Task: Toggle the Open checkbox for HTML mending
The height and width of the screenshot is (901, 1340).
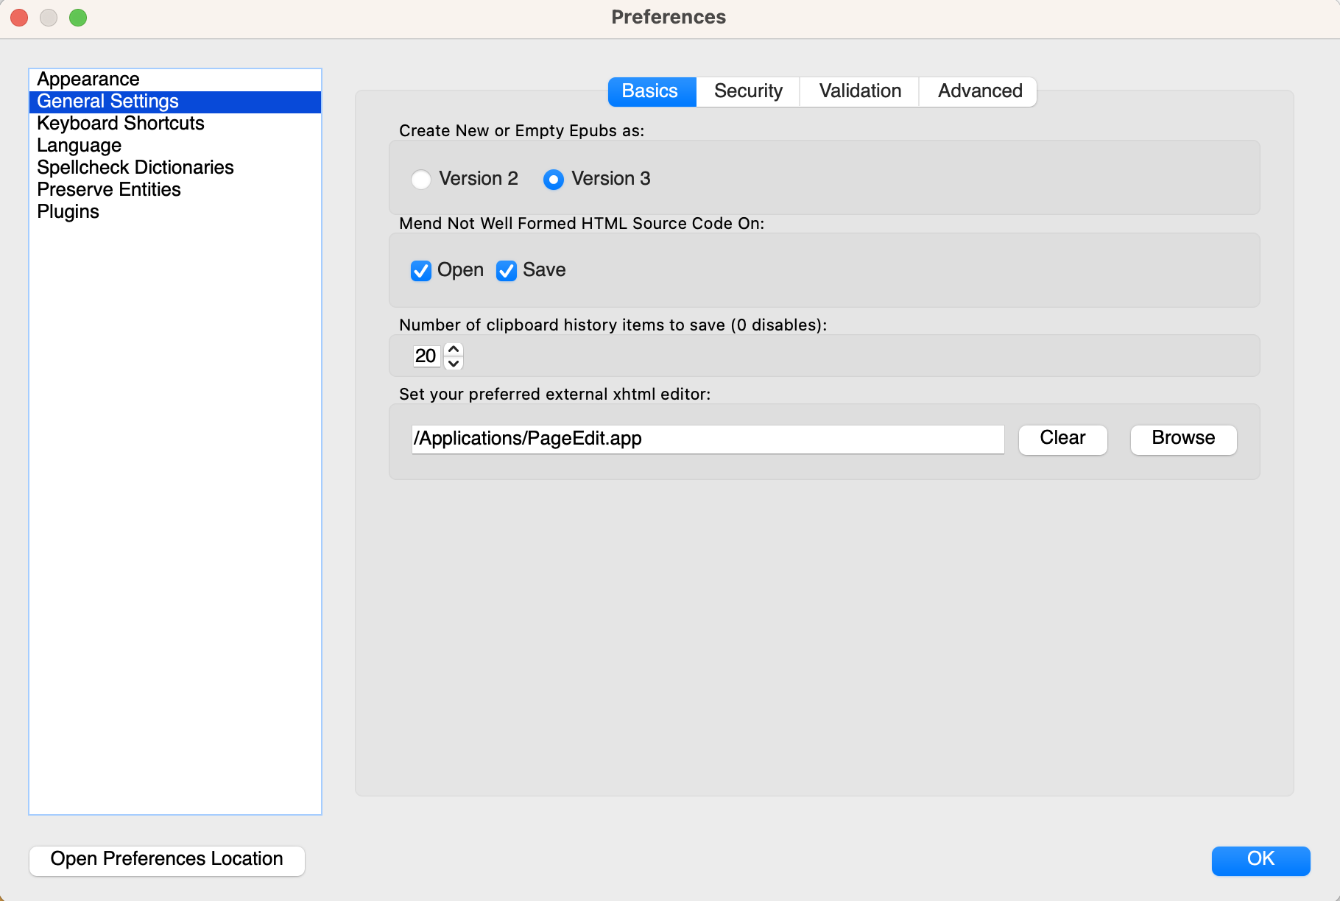Action: click(x=421, y=271)
